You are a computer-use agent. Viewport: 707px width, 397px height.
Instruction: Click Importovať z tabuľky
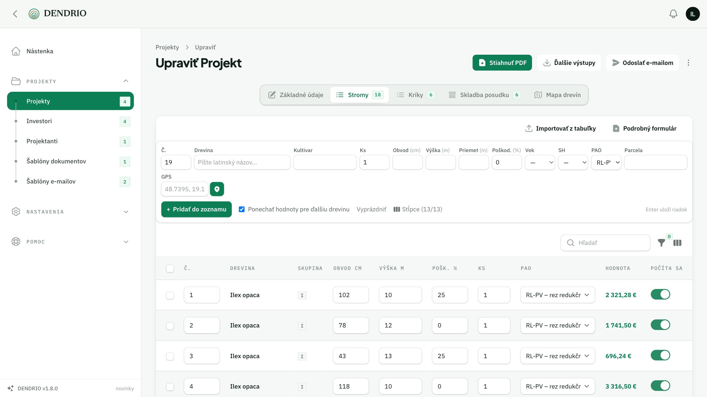pyautogui.click(x=561, y=128)
